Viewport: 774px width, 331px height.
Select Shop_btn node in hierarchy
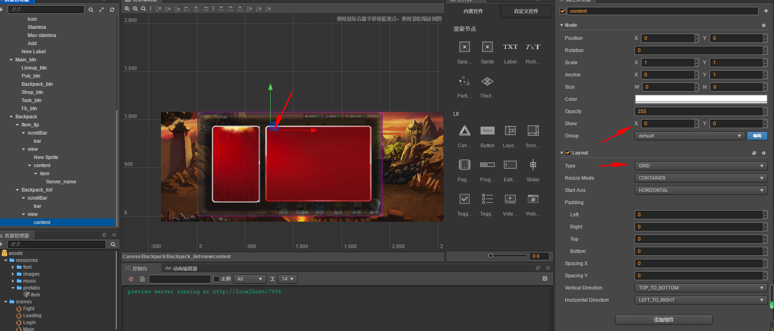coord(32,92)
